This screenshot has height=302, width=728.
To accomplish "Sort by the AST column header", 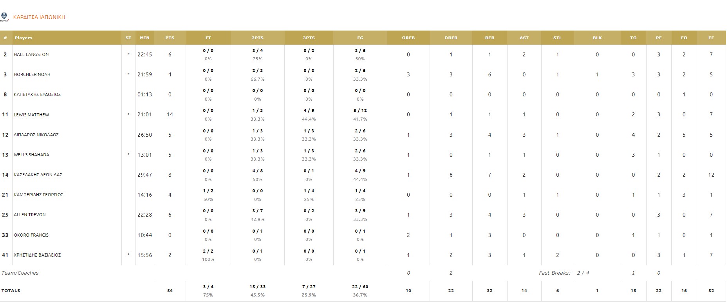I will [524, 38].
